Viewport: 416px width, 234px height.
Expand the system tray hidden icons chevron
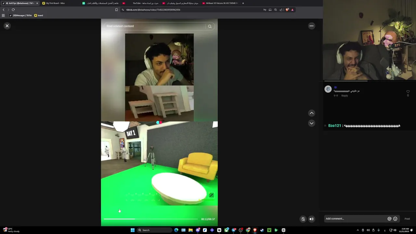click(358, 230)
